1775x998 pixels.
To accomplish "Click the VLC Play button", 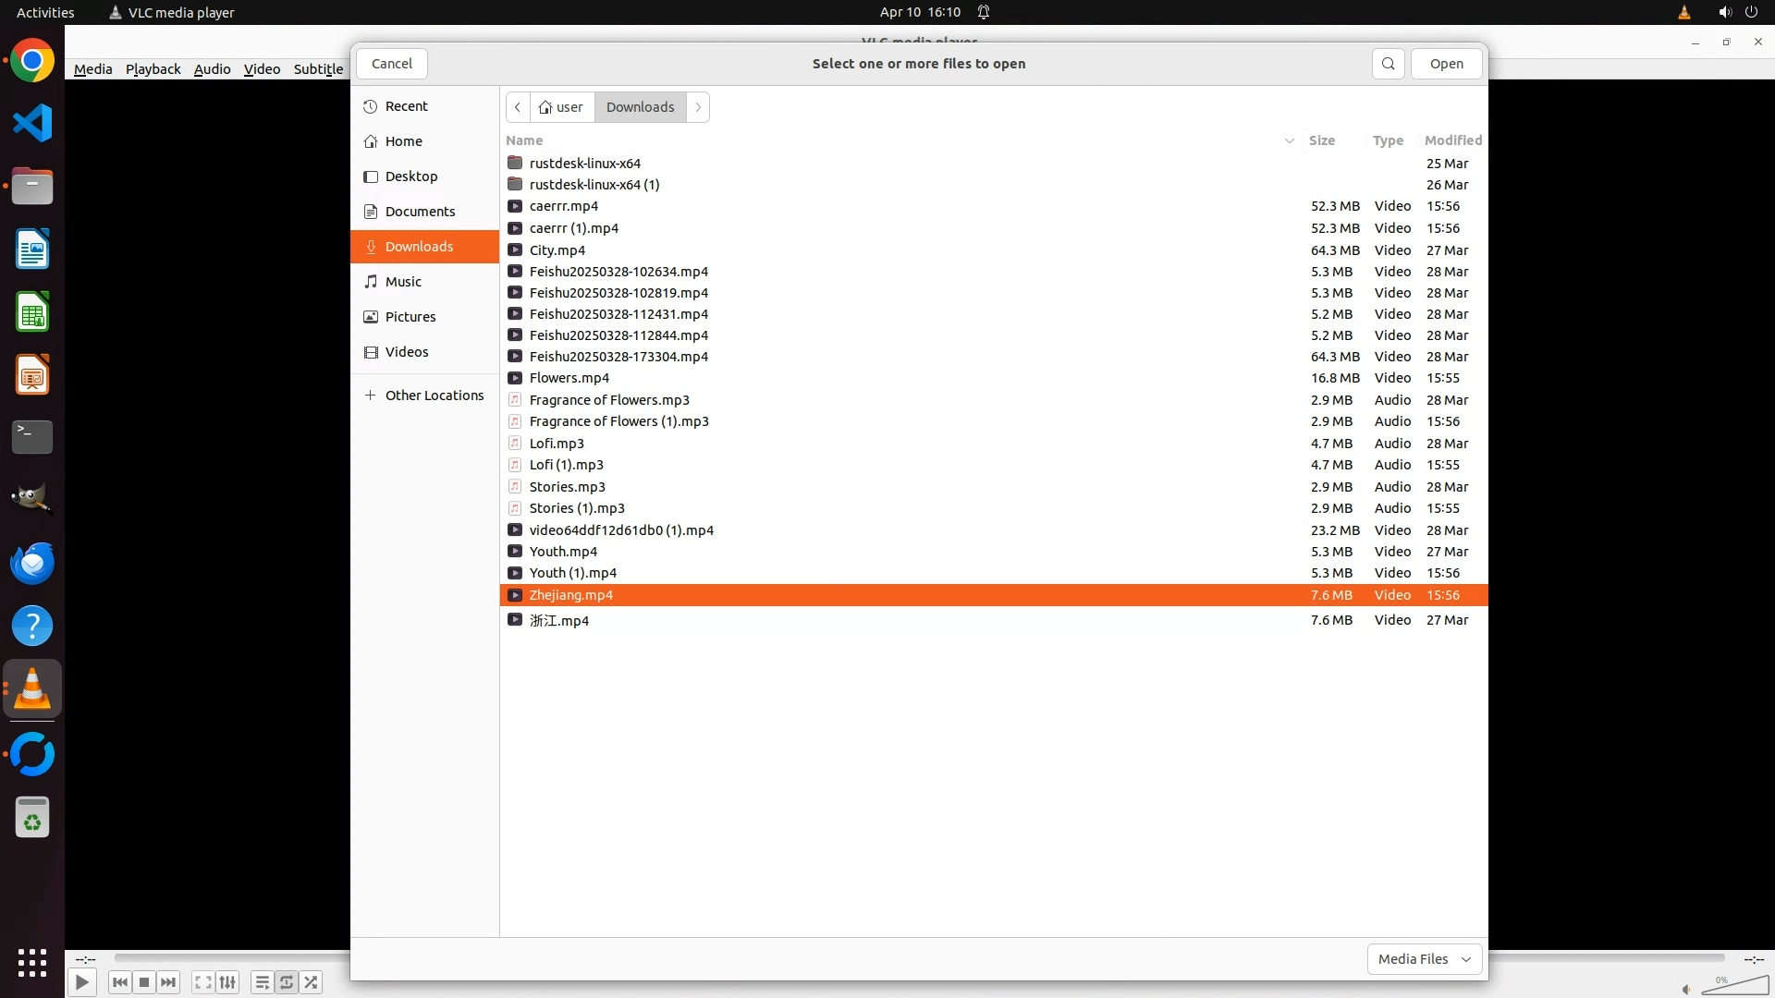I will point(81,982).
